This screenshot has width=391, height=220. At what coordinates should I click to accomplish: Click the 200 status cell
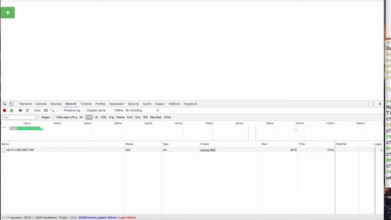(128, 150)
